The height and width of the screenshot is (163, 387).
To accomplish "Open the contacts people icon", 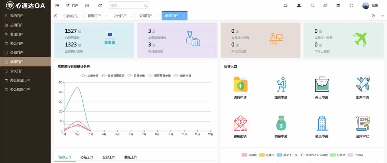I will (299, 5).
